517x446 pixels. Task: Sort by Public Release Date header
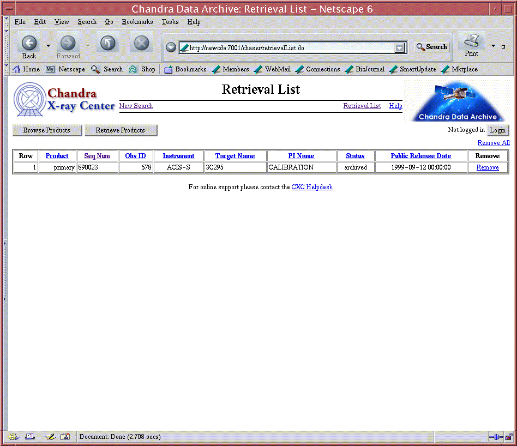pos(421,156)
